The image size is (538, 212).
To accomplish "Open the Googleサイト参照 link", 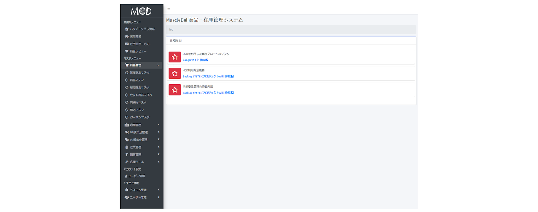I will 195,60.
